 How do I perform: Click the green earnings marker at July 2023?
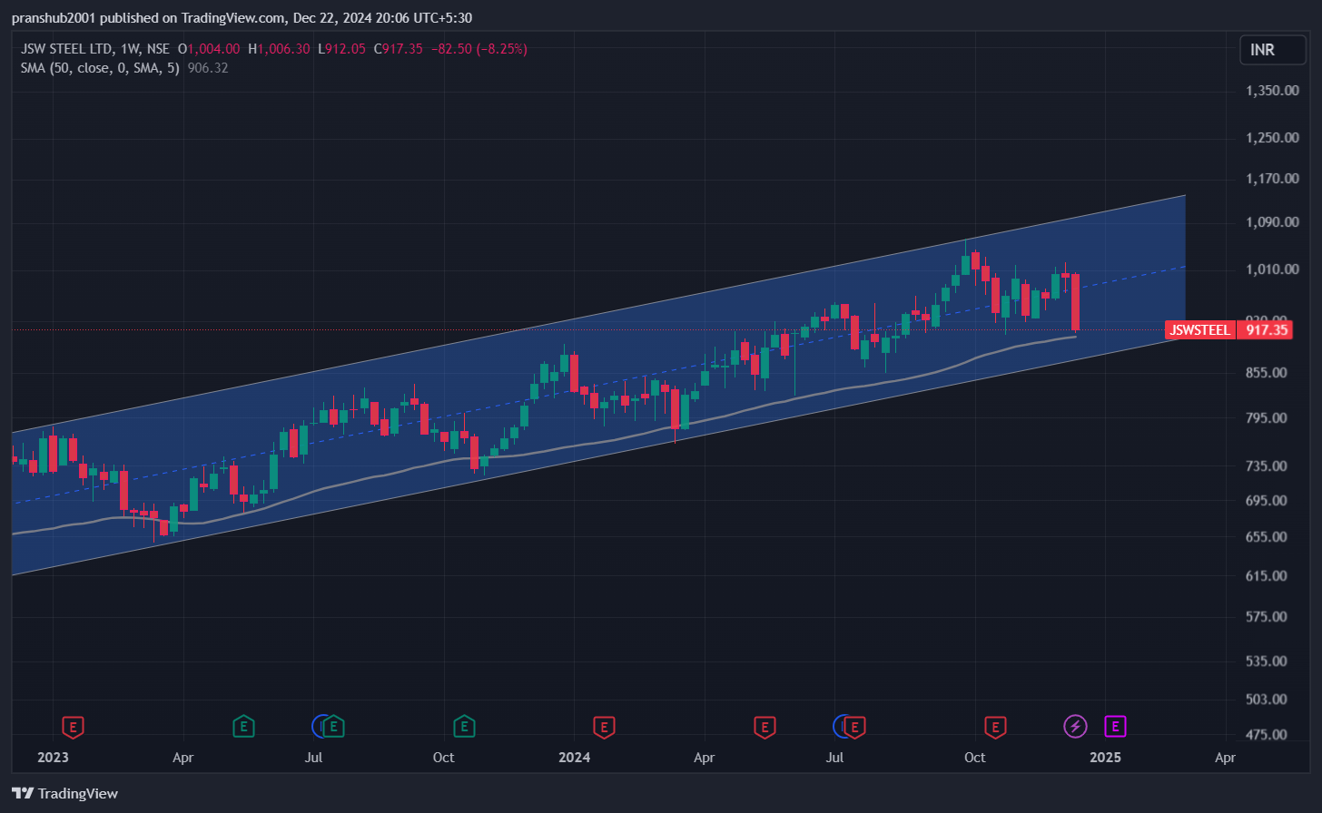334,726
